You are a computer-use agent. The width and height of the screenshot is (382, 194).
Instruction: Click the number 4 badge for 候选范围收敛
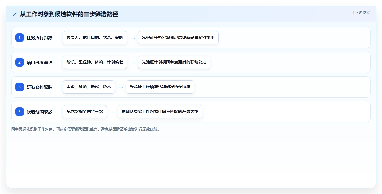(x=20, y=112)
